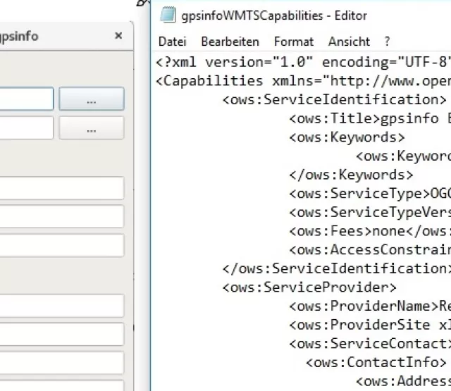Click the ows:Title gpsinfo line
Viewport: 451px width, 391px height.
[366, 118]
